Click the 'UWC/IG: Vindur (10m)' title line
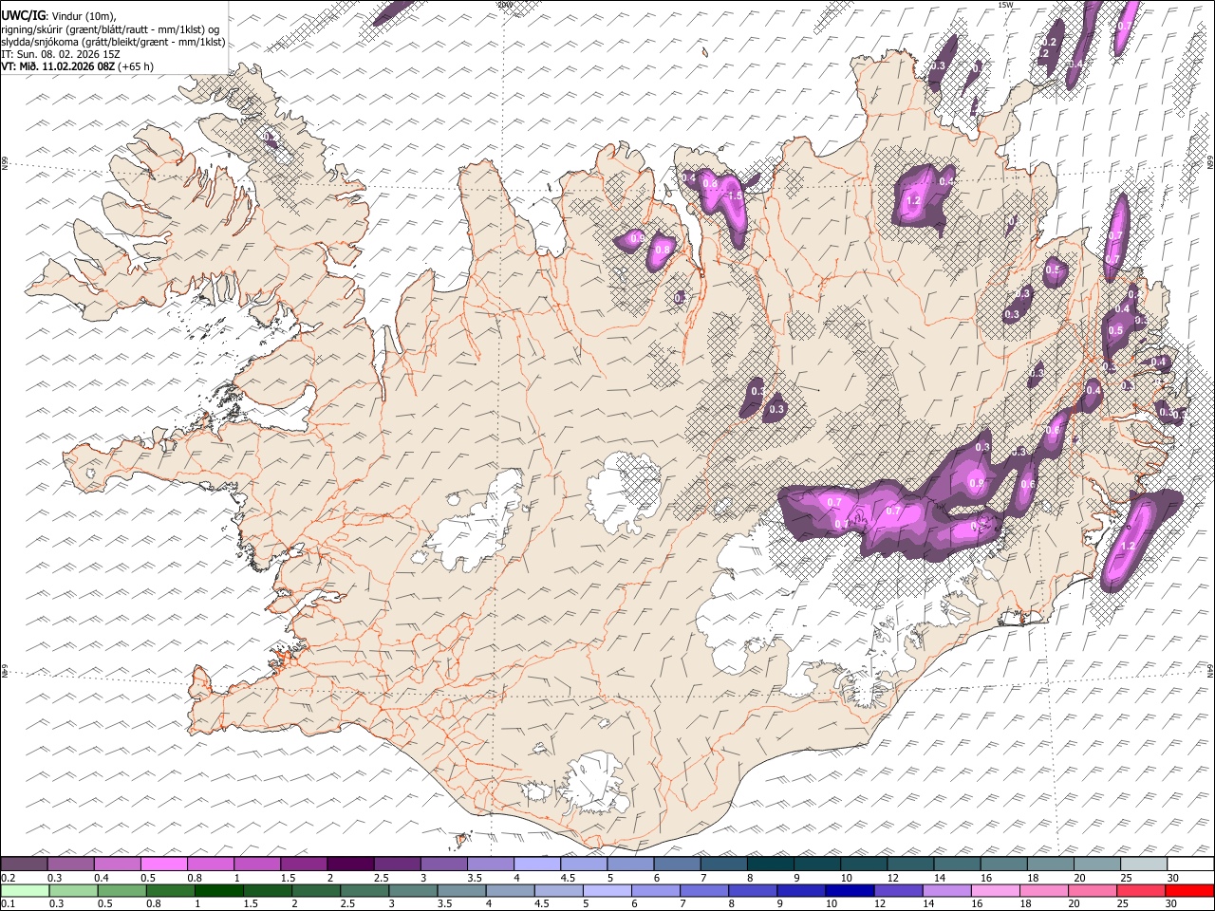The width and height of the screenshot is (1215, 911). [59, 14]
